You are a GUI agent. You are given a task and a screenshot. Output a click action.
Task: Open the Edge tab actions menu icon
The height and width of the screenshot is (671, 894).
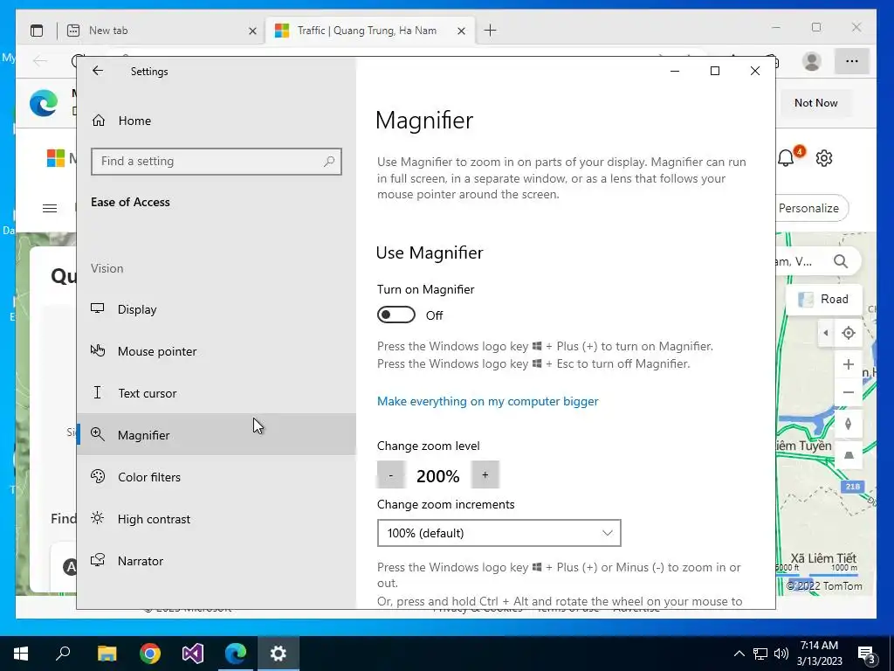point(37,31)
